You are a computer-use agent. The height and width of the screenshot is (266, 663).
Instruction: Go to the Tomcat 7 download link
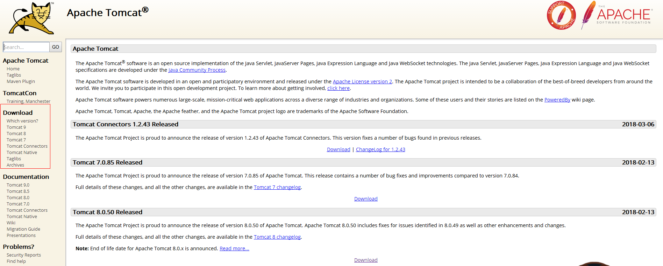tap(16, 140)
